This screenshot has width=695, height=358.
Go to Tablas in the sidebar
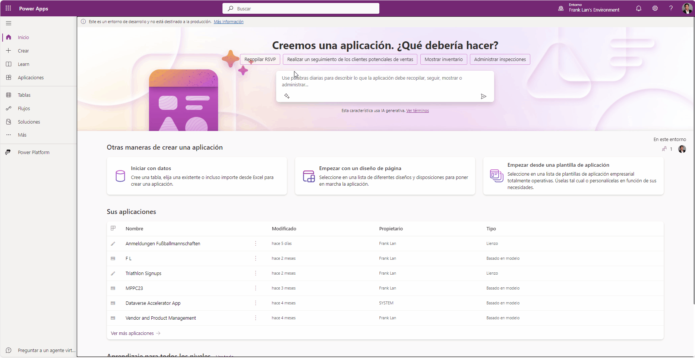[24, 95]
